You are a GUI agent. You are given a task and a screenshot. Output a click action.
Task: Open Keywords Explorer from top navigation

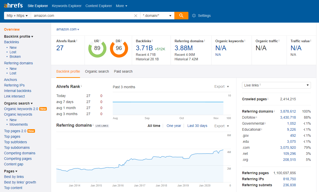coord(67,6)
